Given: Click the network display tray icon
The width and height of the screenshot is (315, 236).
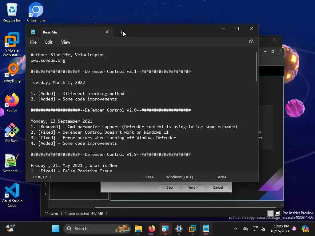Looking at the screenshot, I should (x=255, y=229).
